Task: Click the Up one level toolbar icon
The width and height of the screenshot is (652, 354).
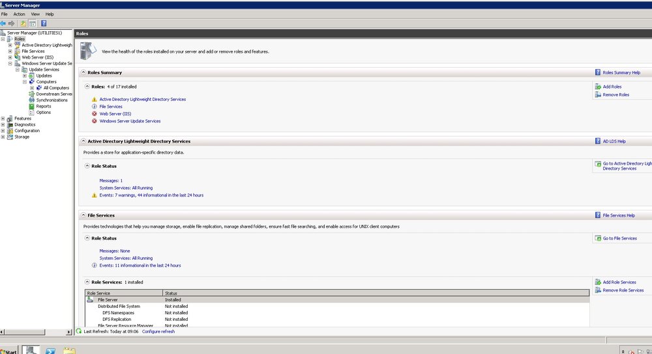Action: coord(23,23)
